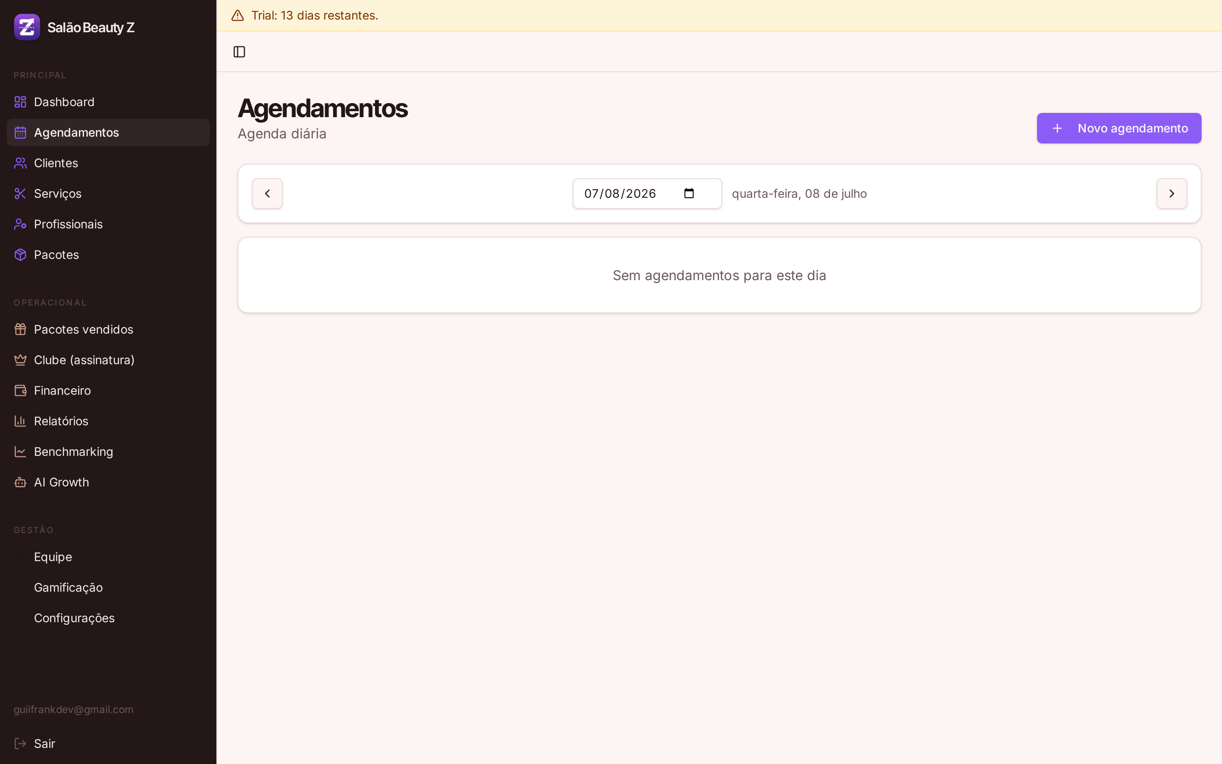Click the Relatórios bar chart icon

coord(20,421)
